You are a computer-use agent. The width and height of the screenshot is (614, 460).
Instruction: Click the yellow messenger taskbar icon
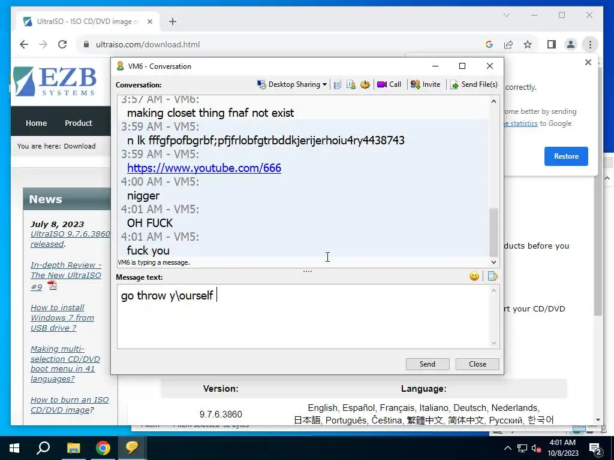(132, 448)
